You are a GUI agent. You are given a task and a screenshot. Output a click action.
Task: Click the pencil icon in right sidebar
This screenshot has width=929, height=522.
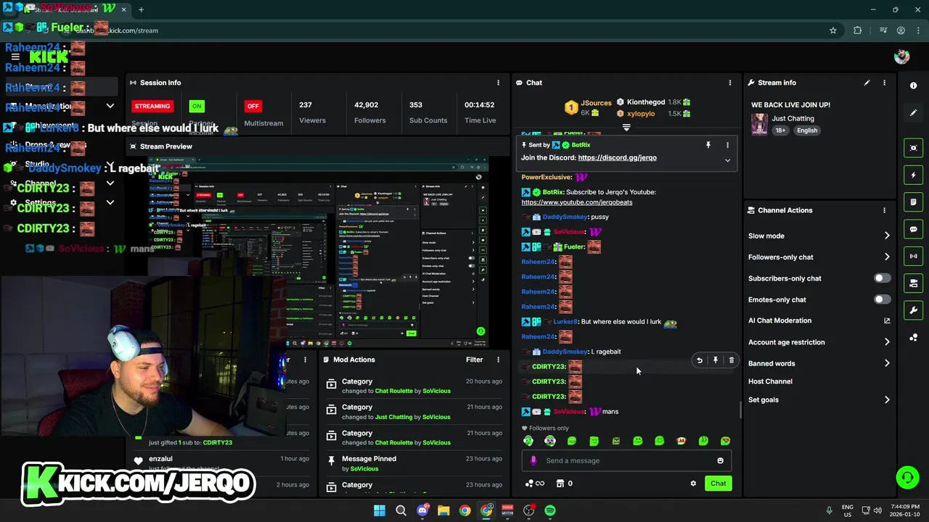click(913, 112)
